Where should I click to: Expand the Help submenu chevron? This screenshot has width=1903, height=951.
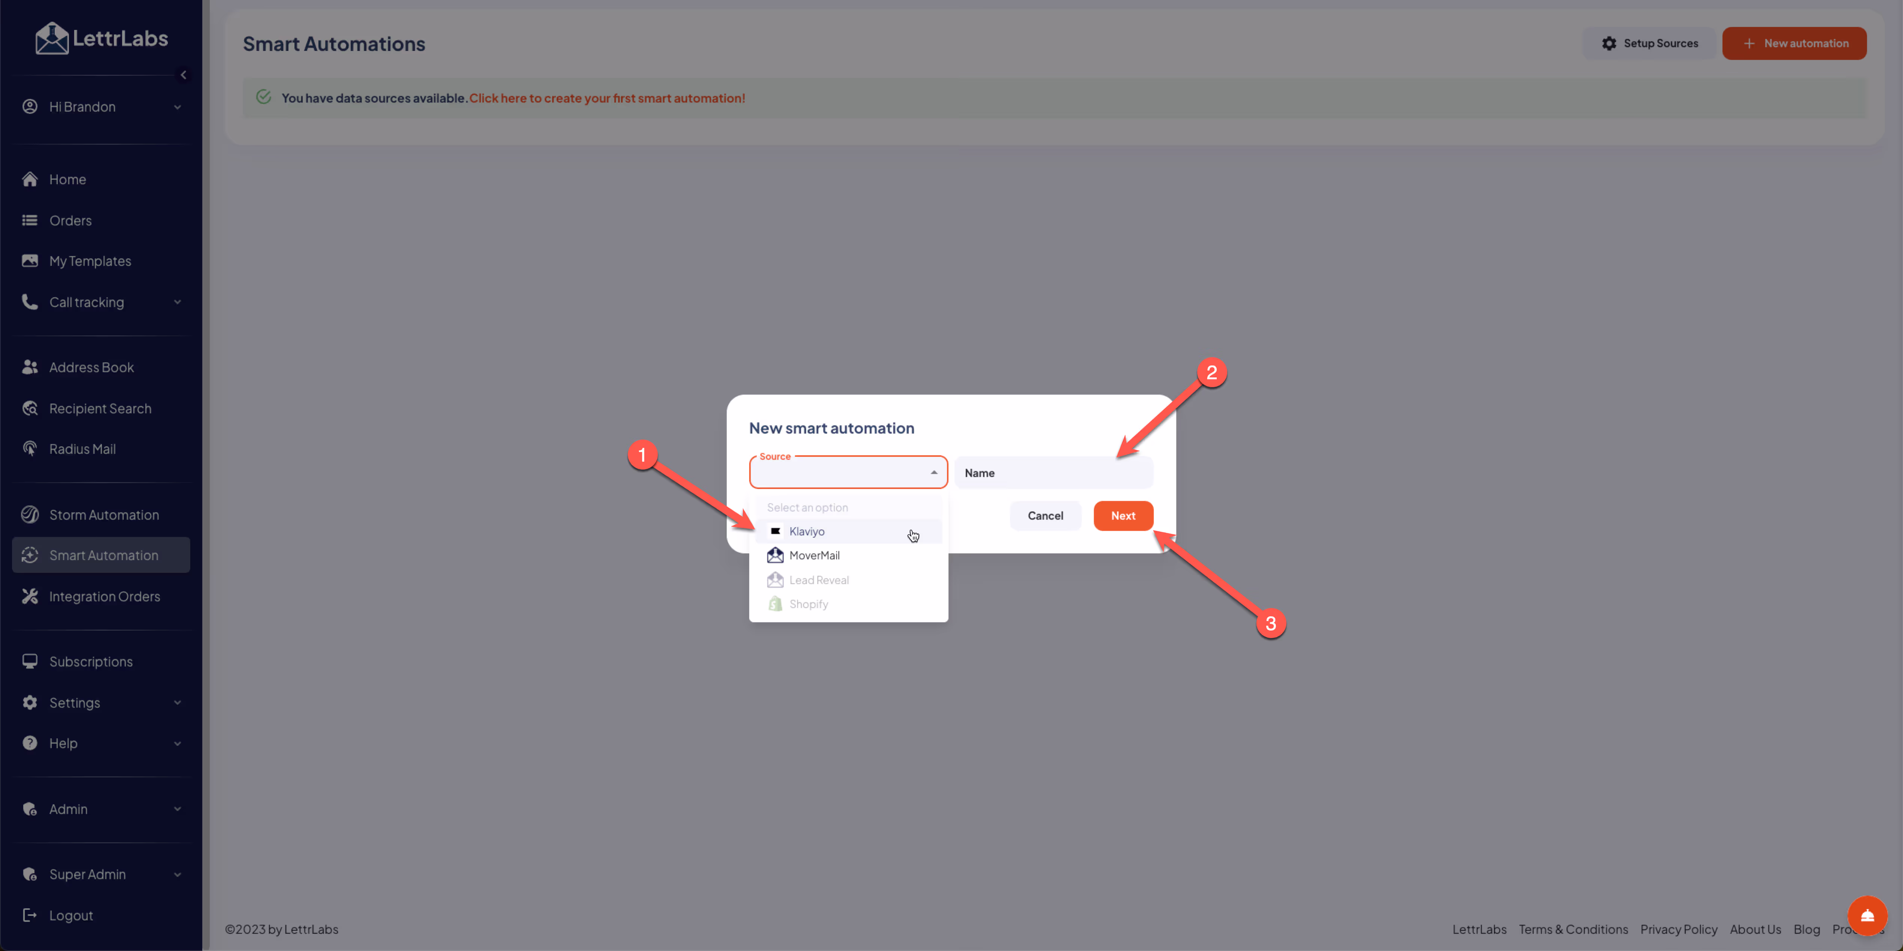point(177,744)
